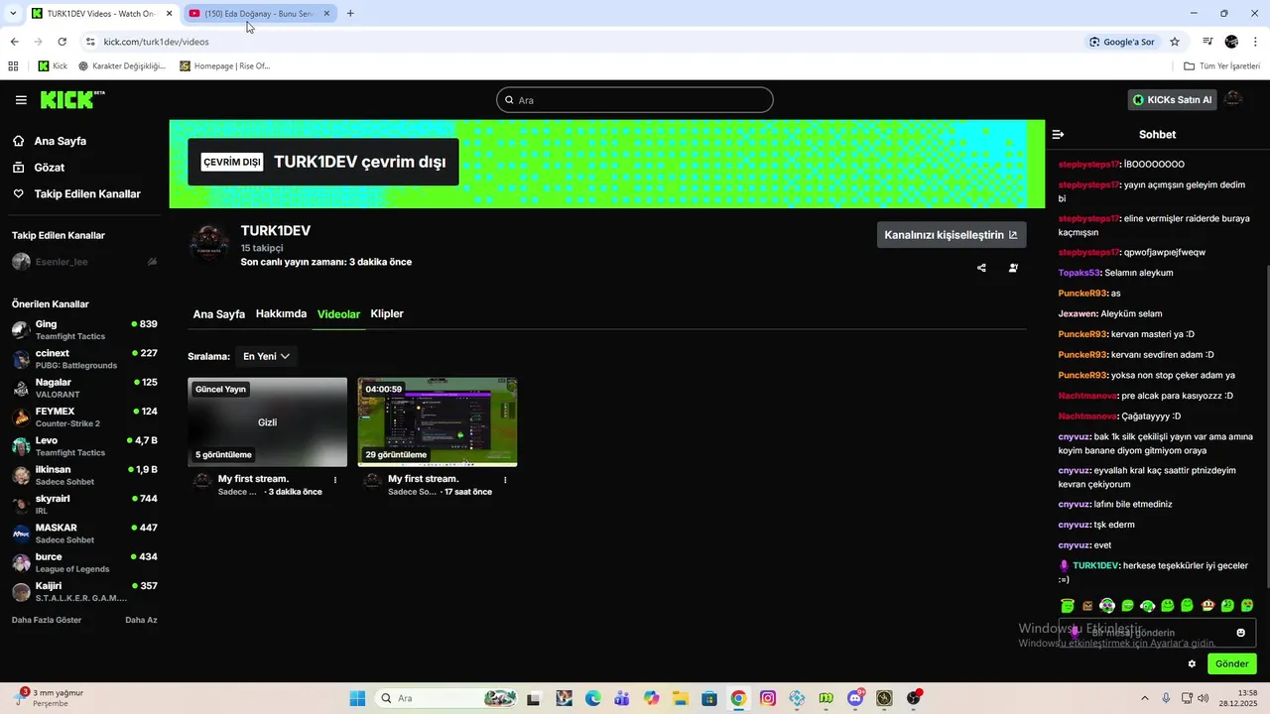Screen dimensions: 1270x714
Task: Open Nagalar VALORANT channel
Action: click(x=84, y=388)
